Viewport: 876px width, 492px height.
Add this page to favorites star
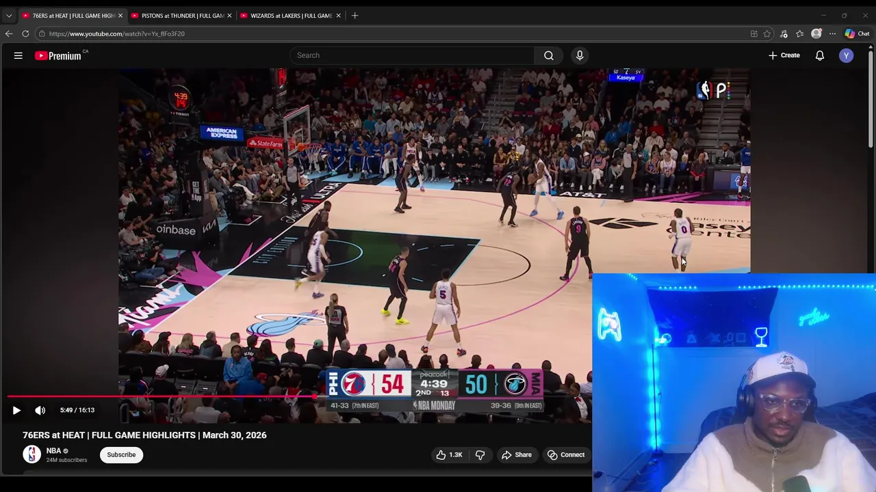click(767, 33)
